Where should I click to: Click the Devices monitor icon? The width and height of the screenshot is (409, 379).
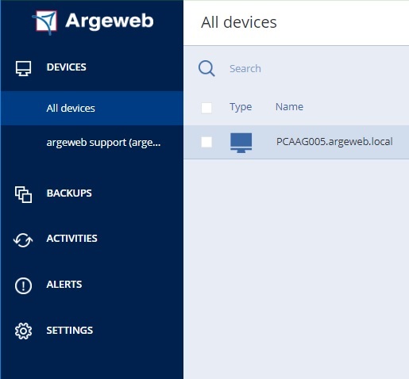point(23,68)
